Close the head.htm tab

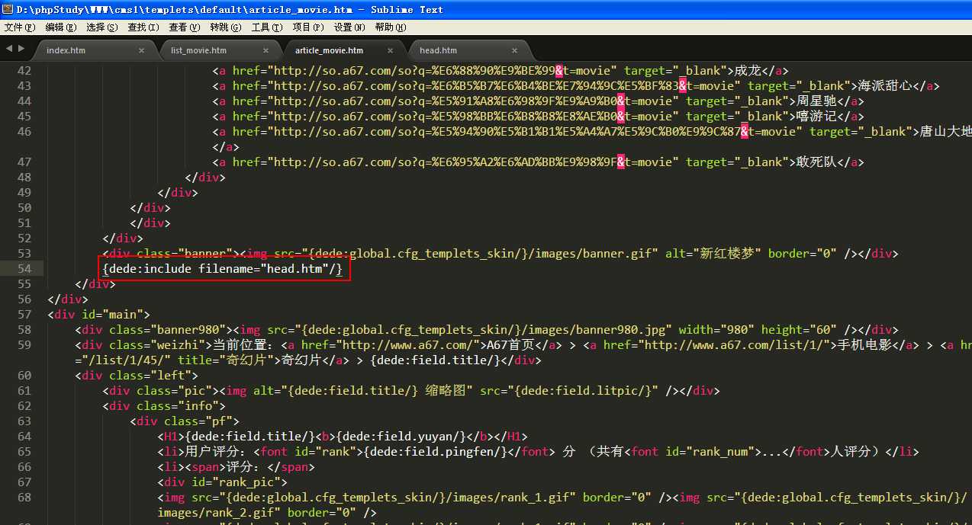click(514, 50)
